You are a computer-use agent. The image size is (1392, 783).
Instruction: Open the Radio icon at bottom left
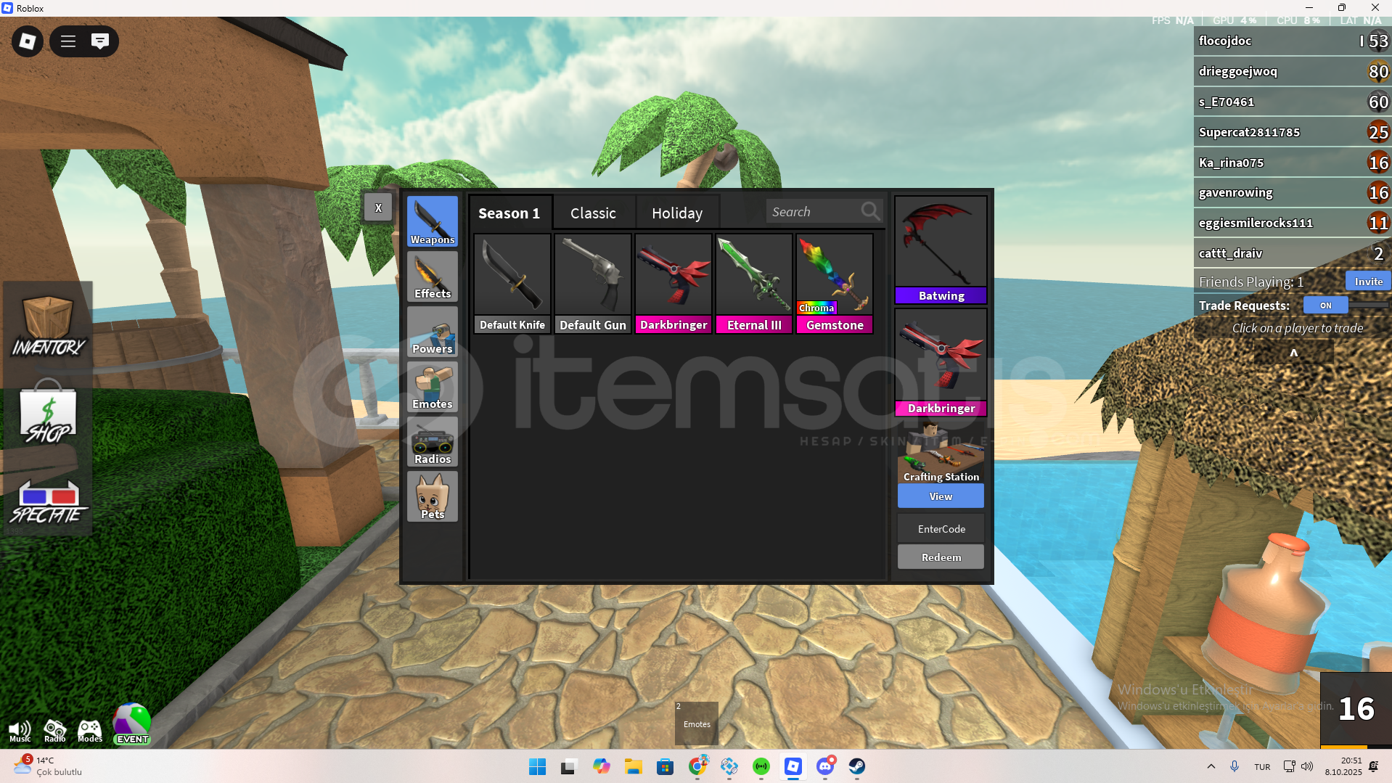[x=55, y=730]
